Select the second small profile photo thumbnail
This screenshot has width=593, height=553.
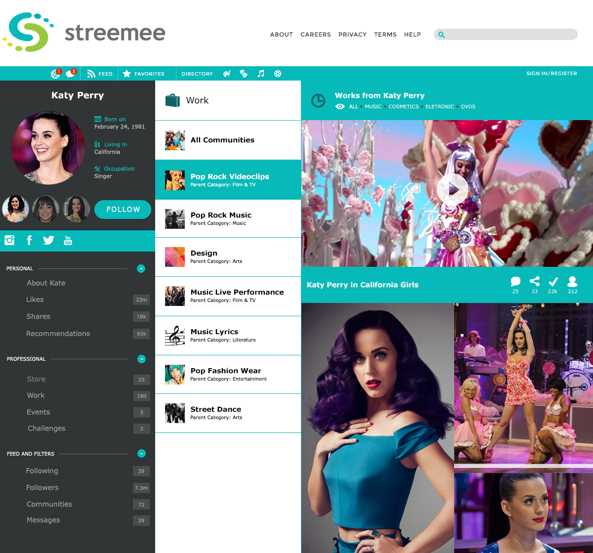[45, 209]
